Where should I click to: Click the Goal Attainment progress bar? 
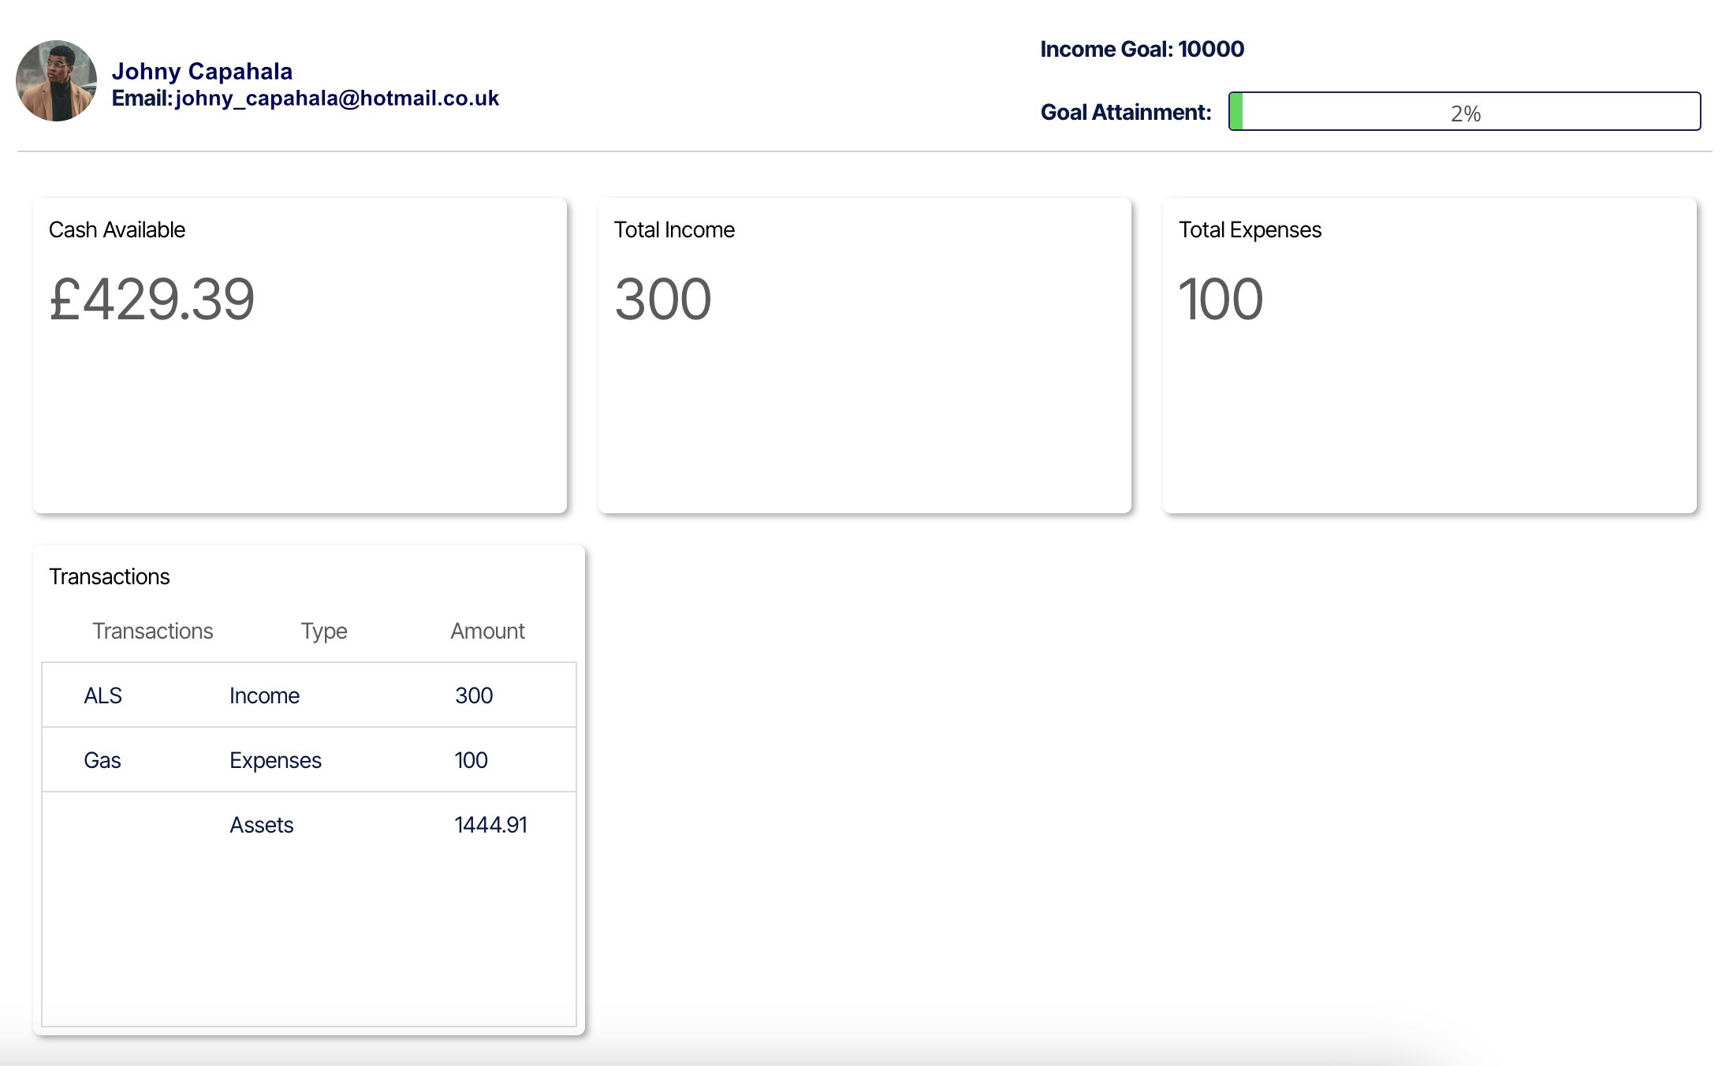click(x=1463, y=111)
